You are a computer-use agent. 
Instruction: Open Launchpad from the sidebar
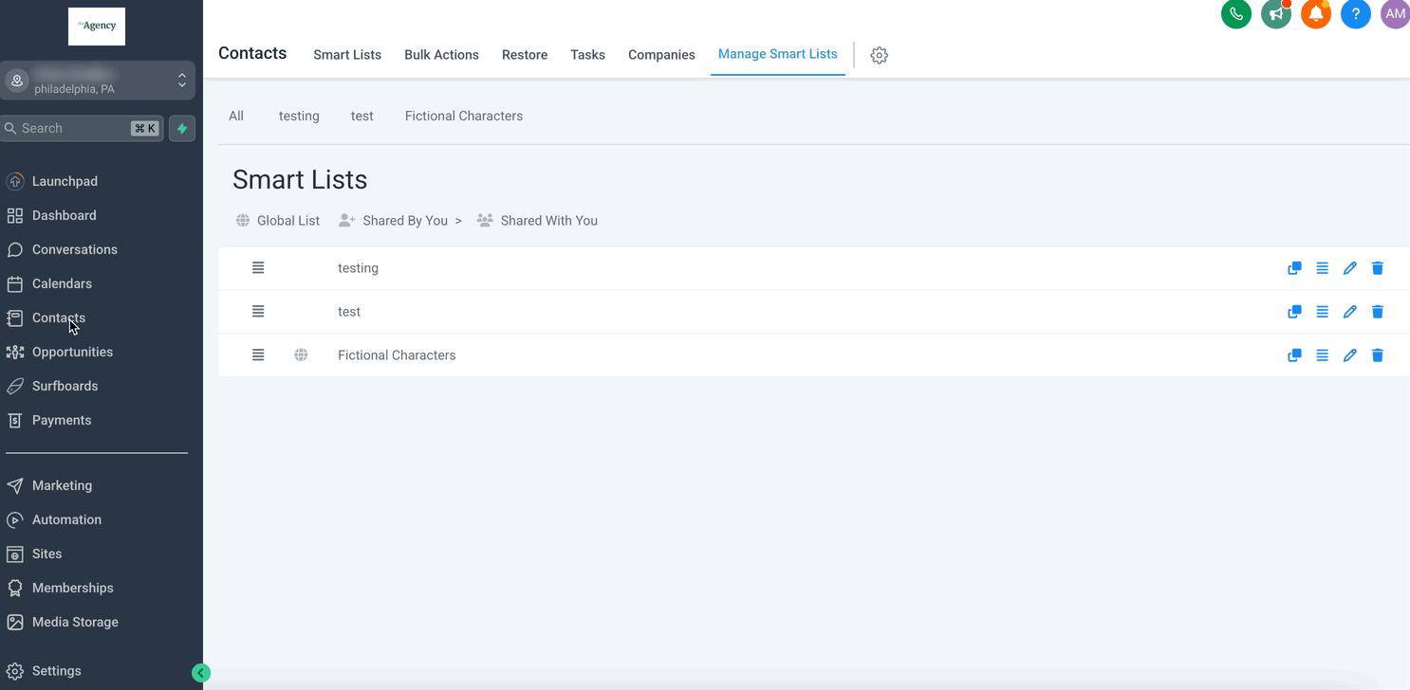(65, 181)
